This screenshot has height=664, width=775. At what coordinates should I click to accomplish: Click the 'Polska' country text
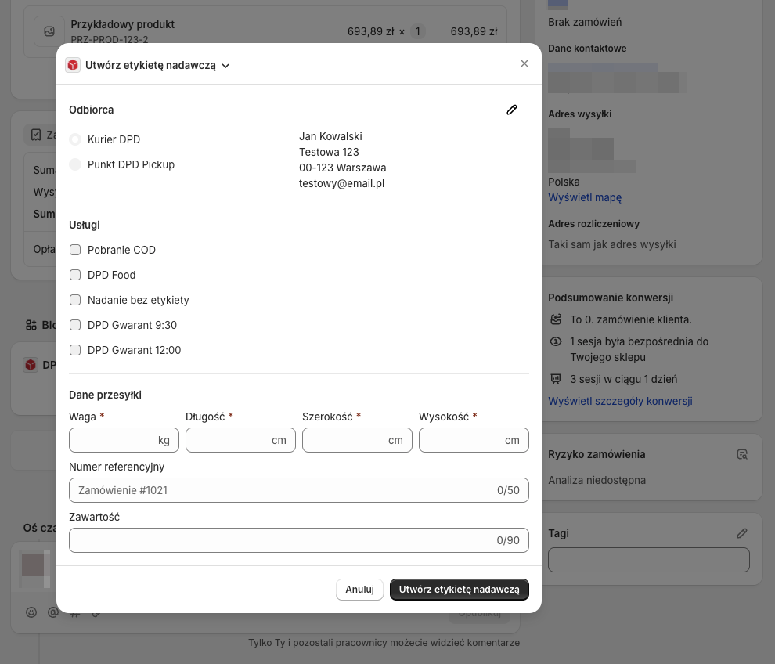click(564, 182)
